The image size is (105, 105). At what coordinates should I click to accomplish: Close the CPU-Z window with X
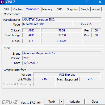[100, 2]
